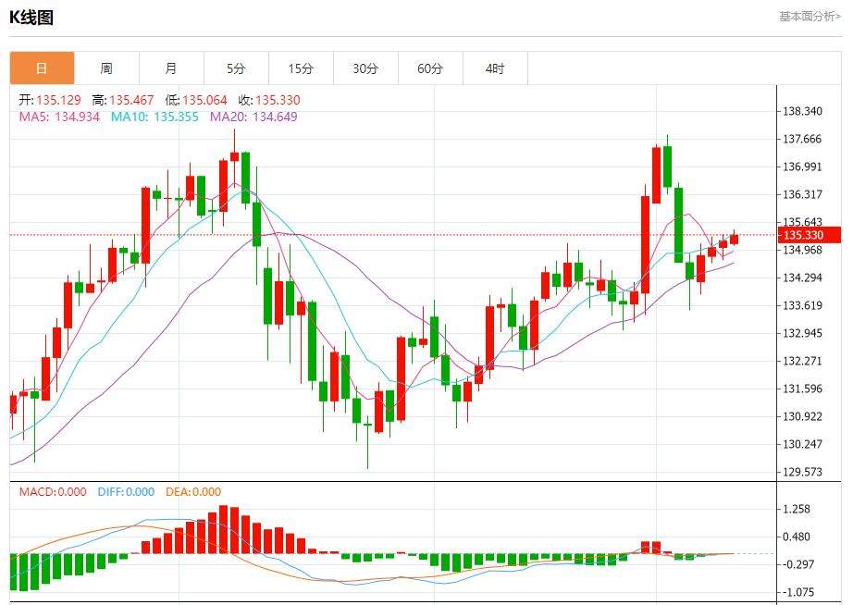Click the MA20: 134.649 legend

tap(253, 117)
